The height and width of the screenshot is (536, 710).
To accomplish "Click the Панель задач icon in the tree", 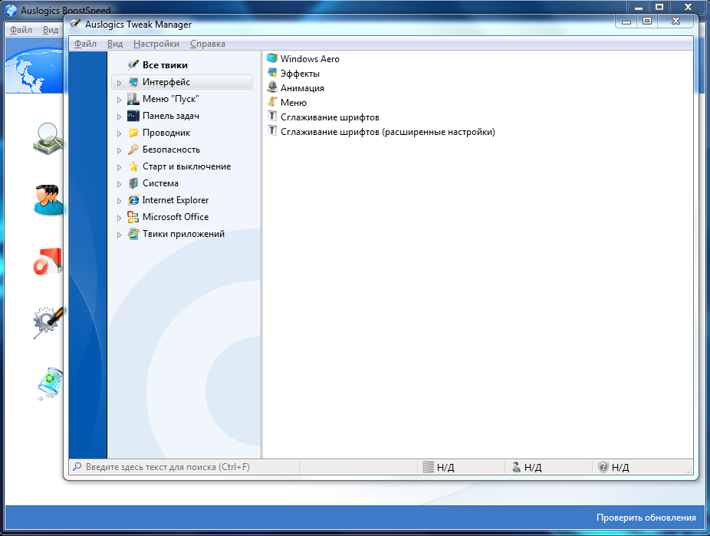I will (x=133, y=116).
